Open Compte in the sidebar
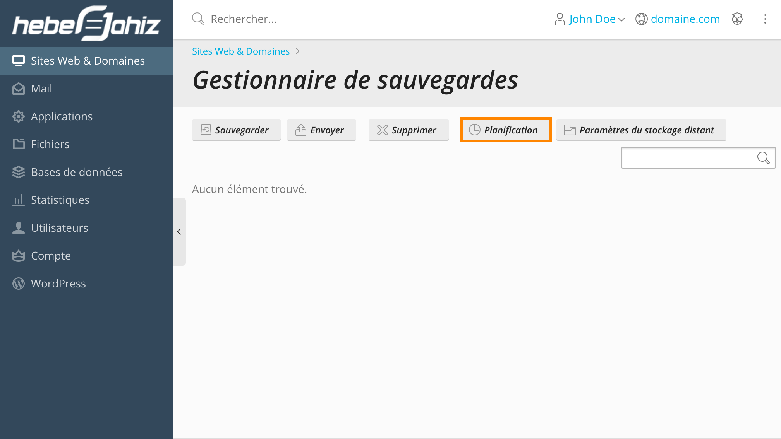 pyautogui.click(x=87, y=256)
